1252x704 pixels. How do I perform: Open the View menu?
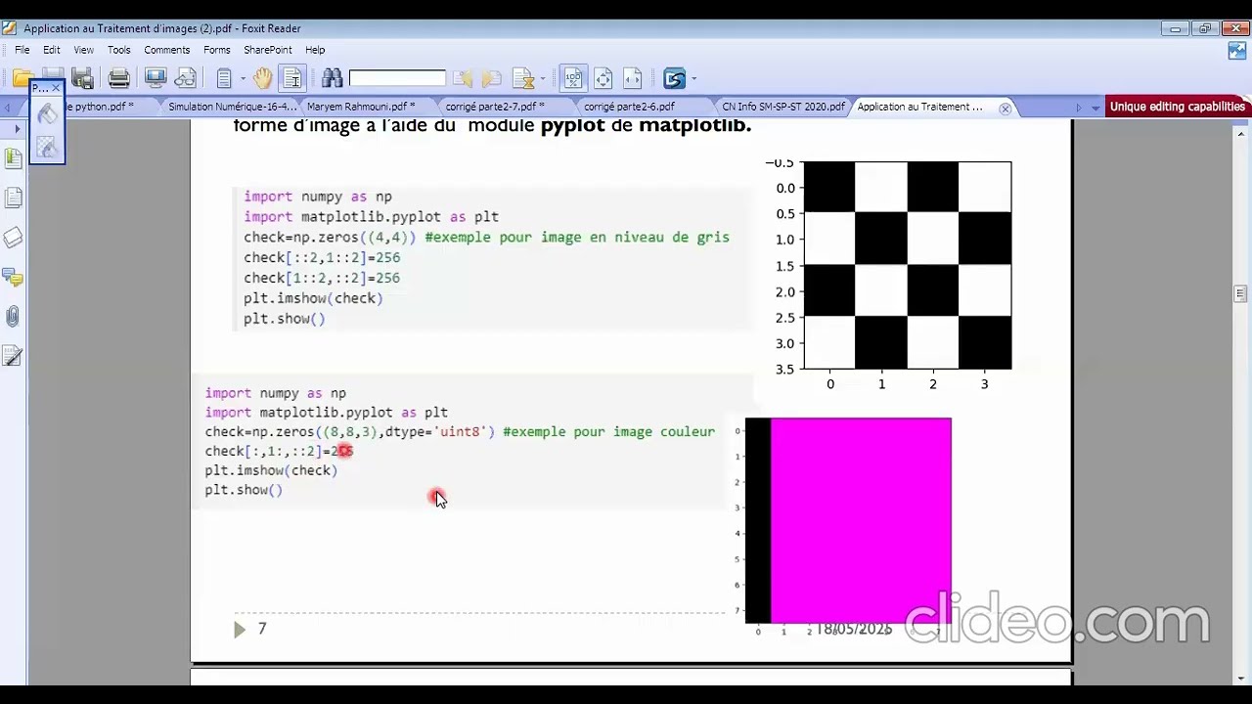pyautogui.click(x=84, y=50)
